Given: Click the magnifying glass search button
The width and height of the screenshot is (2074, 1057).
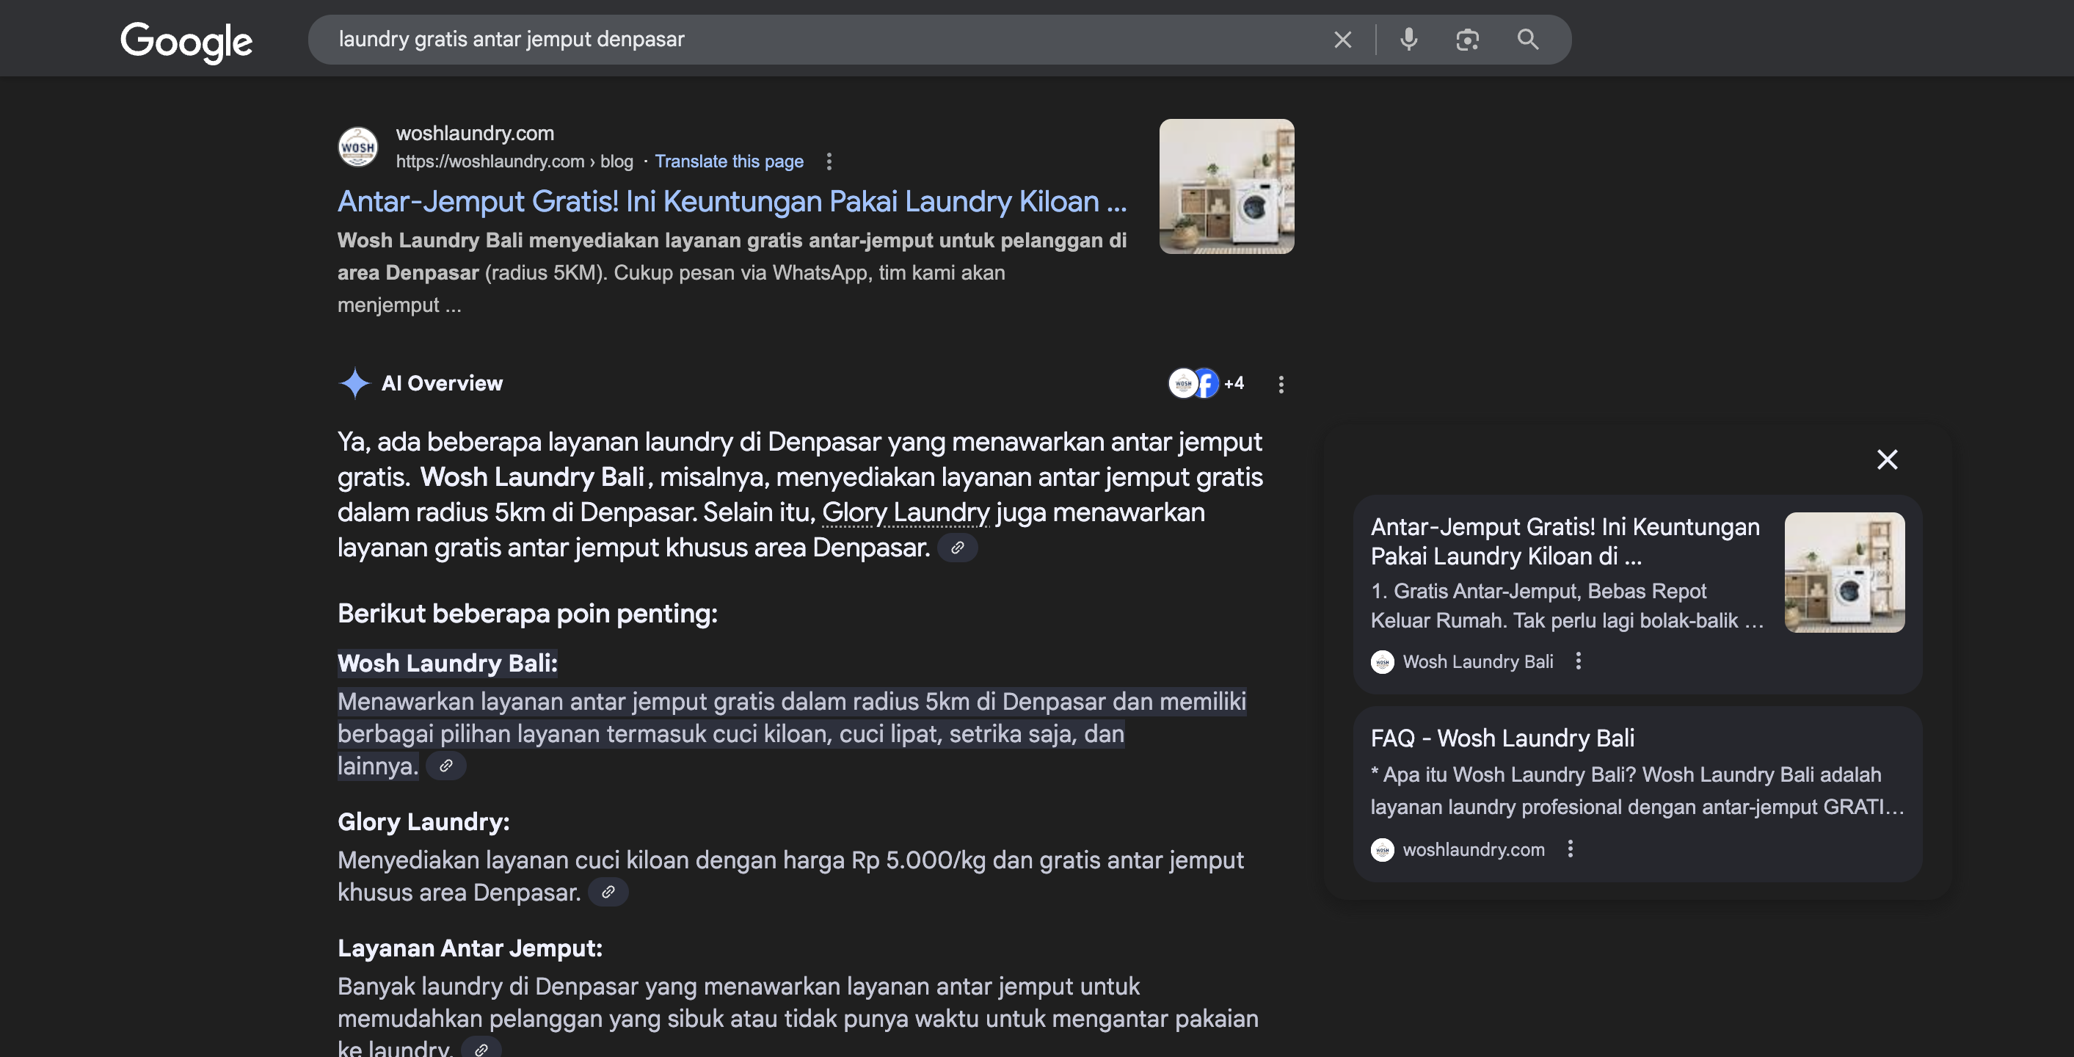Looking at the screenshot, I should (x=1527, y=40).
